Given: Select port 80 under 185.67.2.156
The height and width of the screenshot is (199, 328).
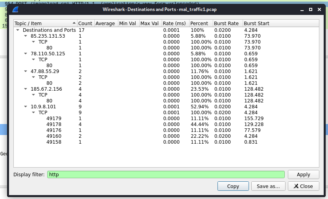Looking at the screenshot, I should [x=166, y=100].
